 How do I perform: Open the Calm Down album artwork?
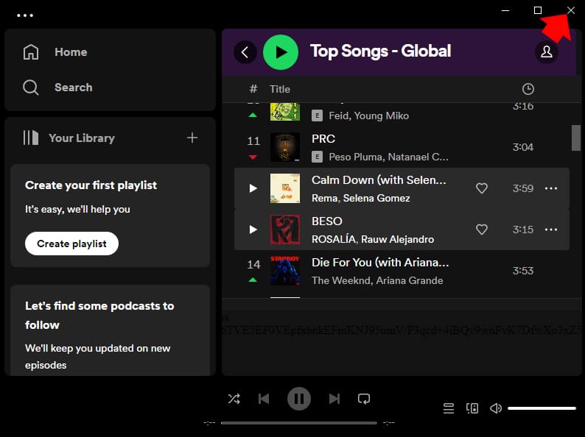coord(285,188)
